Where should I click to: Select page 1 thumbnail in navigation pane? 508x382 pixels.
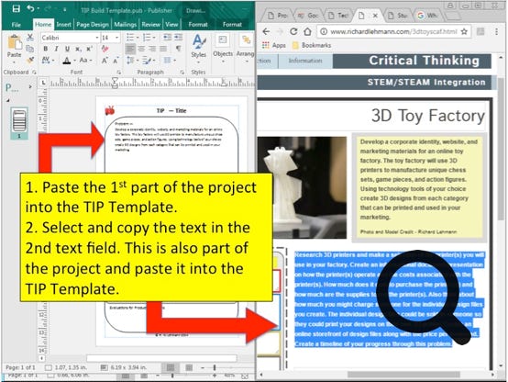(19, 123)
